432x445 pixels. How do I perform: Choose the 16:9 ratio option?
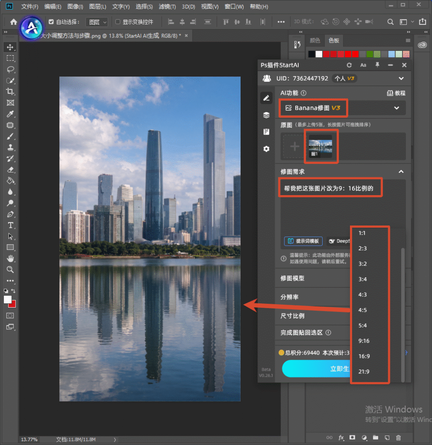pyautogui.click(x=364, y=356)
